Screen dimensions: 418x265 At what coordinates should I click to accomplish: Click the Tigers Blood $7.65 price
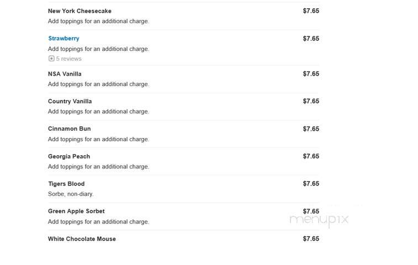tap(311, 184)
